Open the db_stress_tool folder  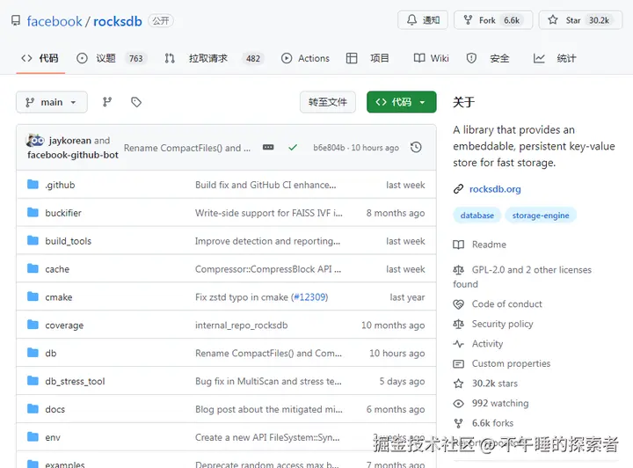coord(75,381)
